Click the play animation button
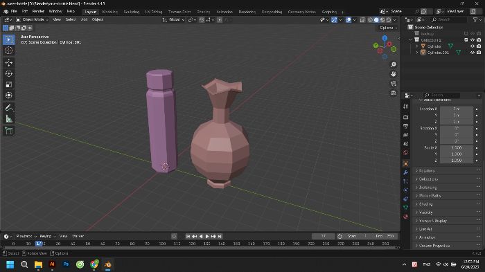This screenshot has height=272, width=485. 207,236
